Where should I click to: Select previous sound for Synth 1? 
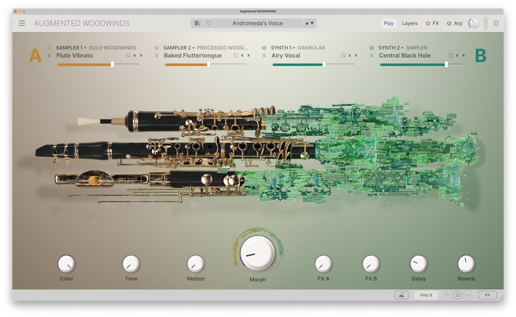tap(350, 55)
